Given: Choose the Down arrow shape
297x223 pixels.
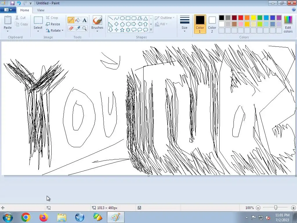Looking at the screenshot, I should (111, 30).
